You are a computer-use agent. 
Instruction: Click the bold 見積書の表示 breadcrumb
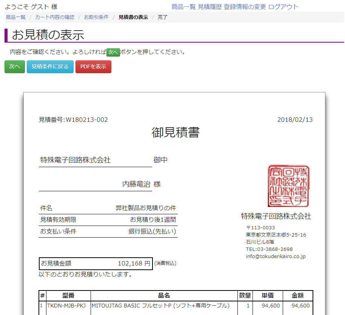point(133,17)
